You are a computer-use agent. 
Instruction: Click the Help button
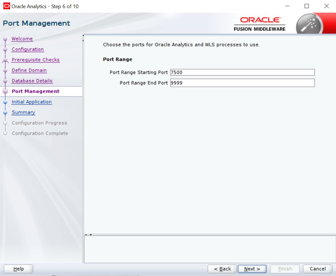tap(18, 269)
